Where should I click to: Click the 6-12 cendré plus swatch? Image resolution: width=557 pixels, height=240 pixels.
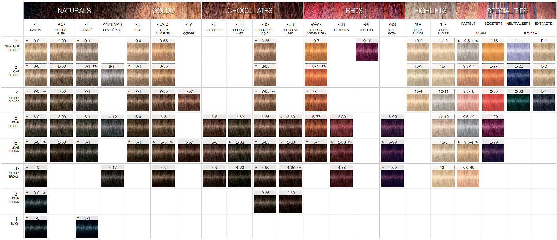112,128
